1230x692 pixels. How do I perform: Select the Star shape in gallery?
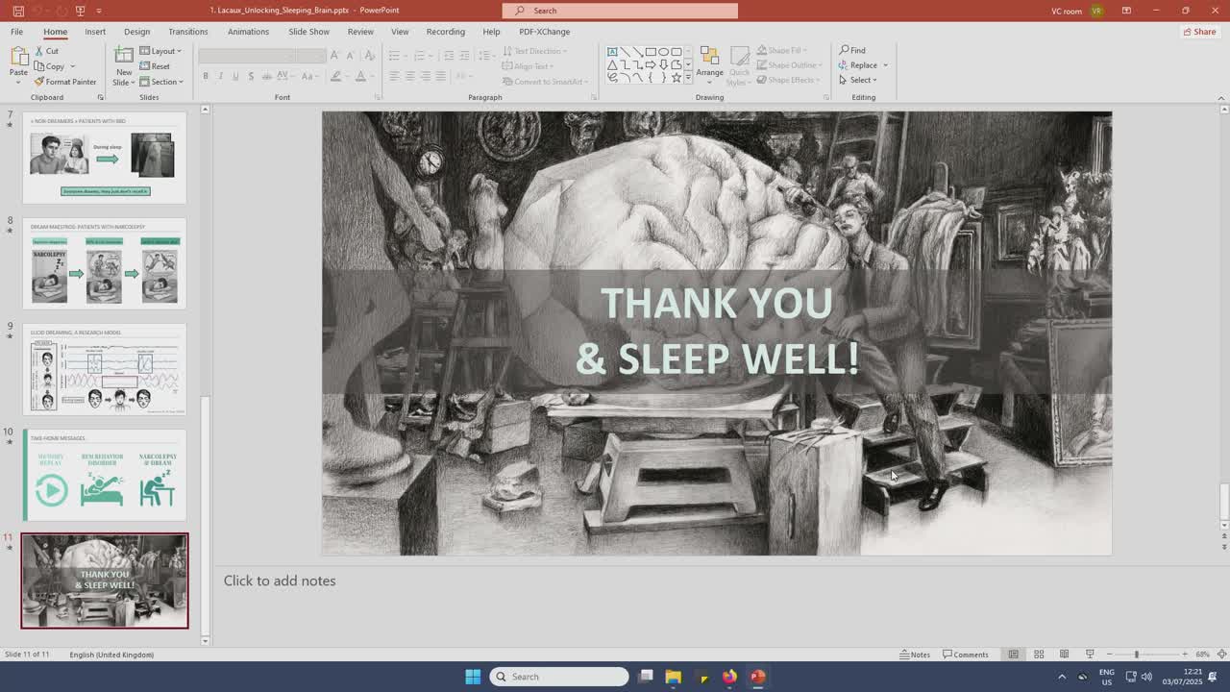pos(676,78)
